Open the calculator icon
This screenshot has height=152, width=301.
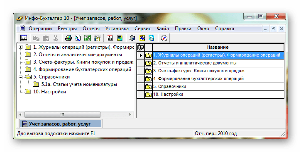pos(120,38)
